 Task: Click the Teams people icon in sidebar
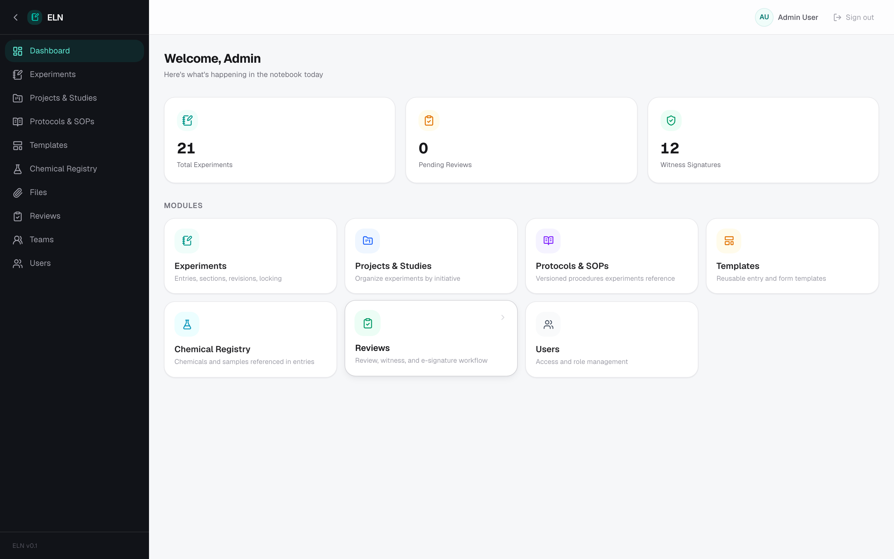coord(18,240)
